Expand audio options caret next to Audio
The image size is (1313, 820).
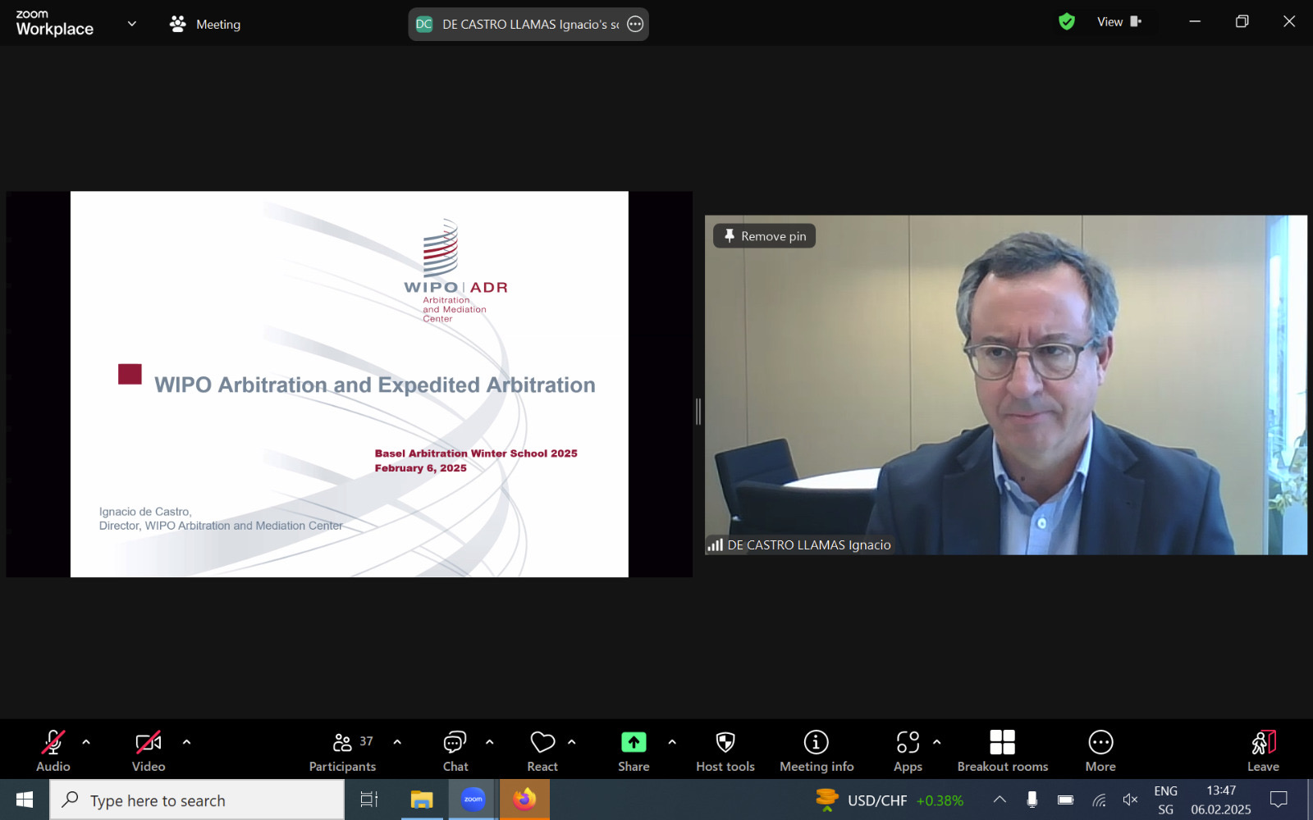[86, 742]
